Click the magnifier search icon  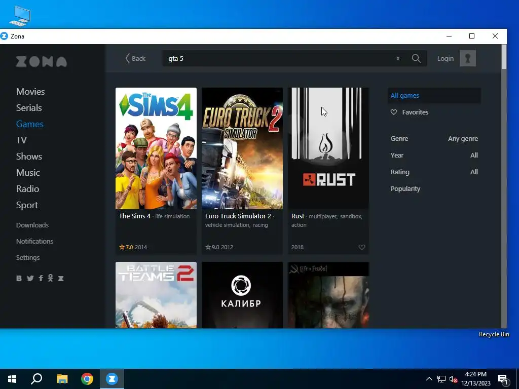(x=417, y=59)
